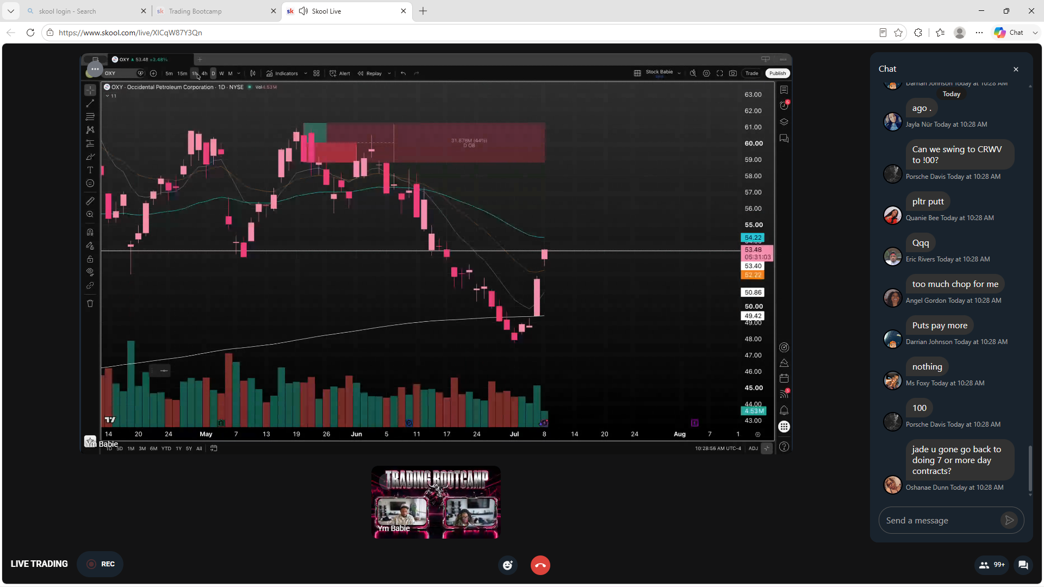Select the Trading Bootcamp video thumbnail
Image resolution: width=1044 pixels, height=587 pixels.
pyautogui.click(x=436, y=502)
